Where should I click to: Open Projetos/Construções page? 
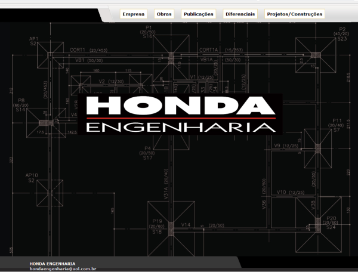[295, 14]
